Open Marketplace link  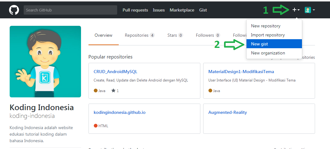tap(182, 10)
